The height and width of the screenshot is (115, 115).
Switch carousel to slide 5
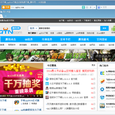pos(41,96)
